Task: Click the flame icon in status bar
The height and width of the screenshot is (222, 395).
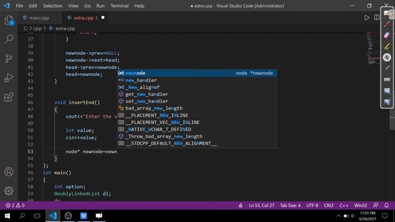Action: coord(241,205)
